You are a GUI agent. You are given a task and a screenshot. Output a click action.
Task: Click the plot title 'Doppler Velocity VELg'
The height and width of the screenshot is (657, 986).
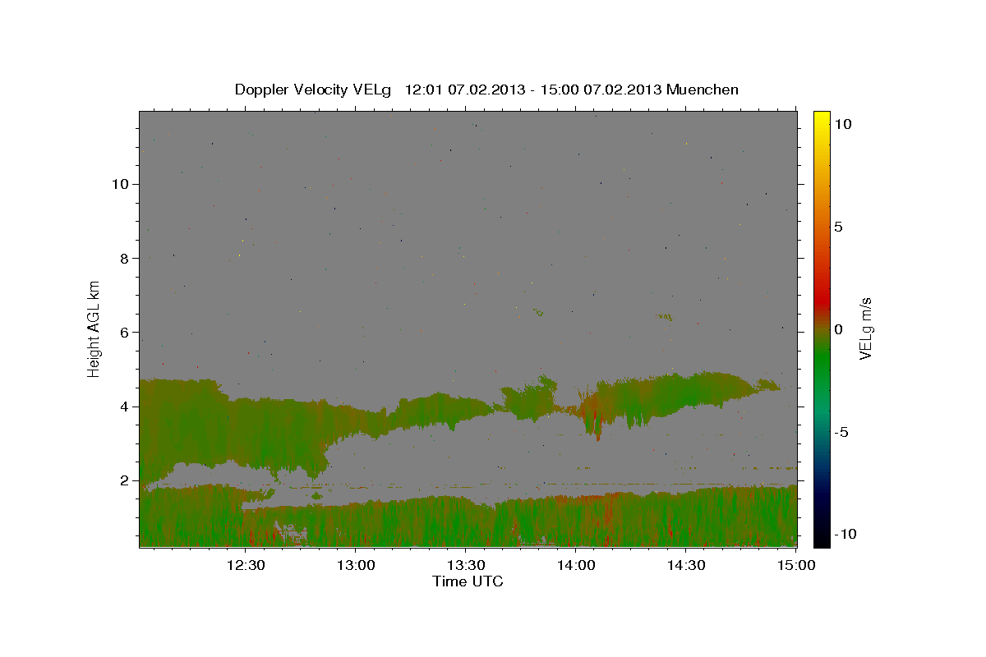(314, 90)
